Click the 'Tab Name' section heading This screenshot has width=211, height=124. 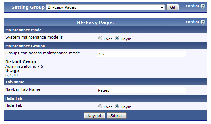pyautogui.click(x=15, y=82)
